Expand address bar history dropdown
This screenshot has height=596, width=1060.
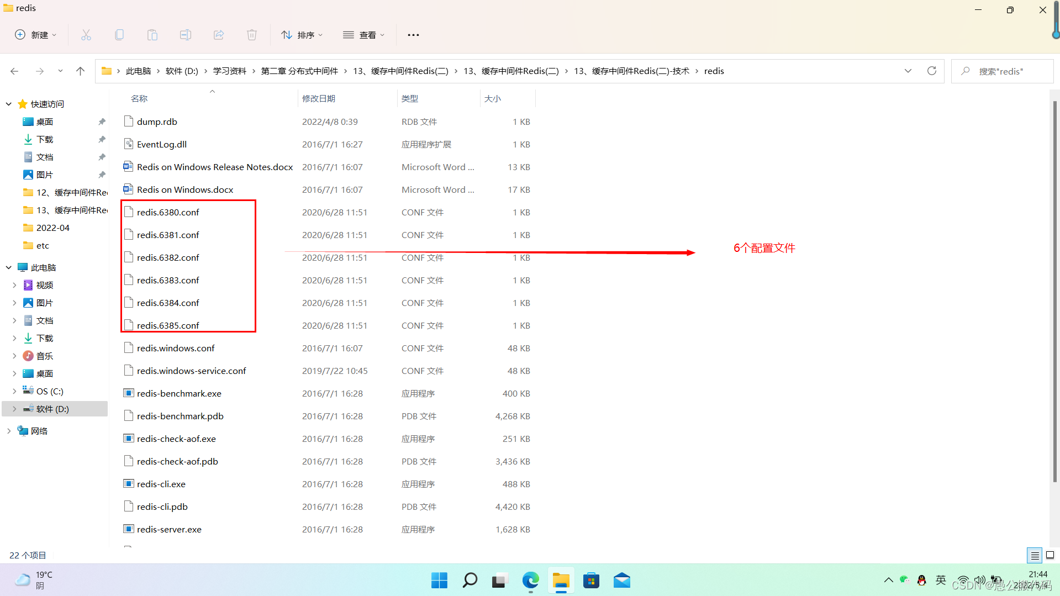(908, 71)
